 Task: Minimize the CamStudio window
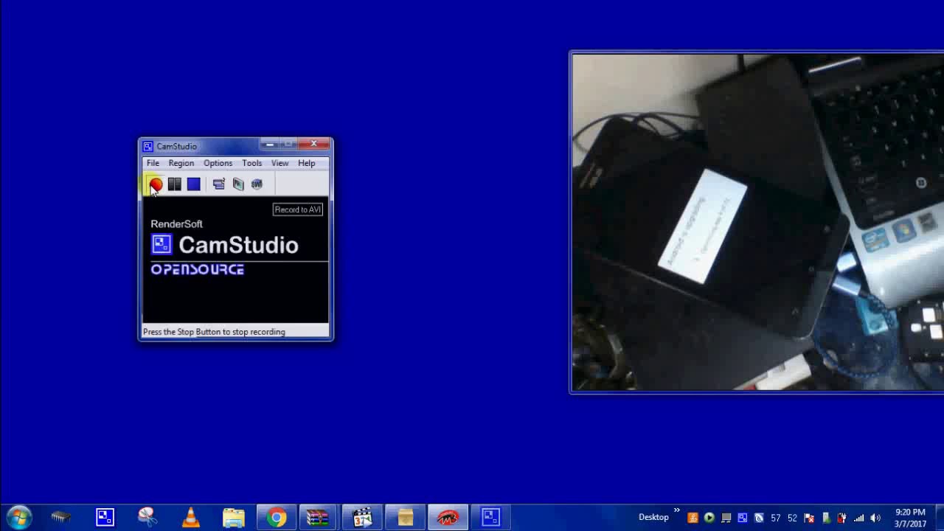point(268,145)
